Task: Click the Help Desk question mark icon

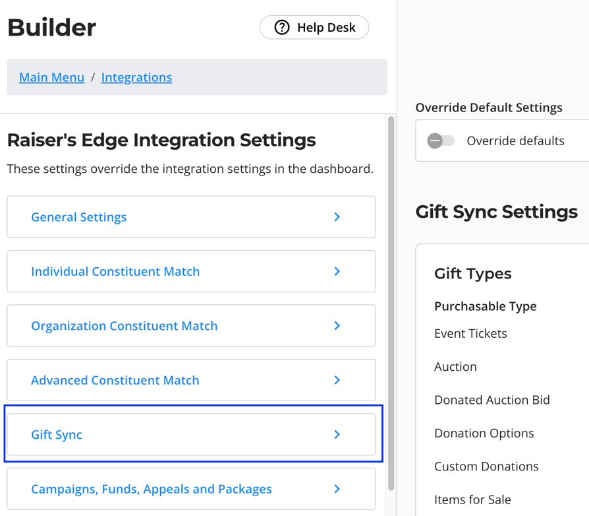Action: [282, 28]
